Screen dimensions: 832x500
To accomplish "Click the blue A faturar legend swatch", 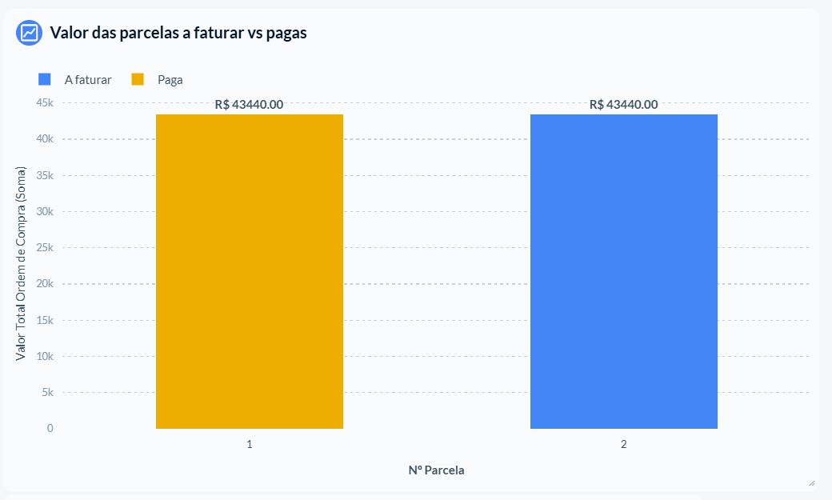I will (45, 80).
